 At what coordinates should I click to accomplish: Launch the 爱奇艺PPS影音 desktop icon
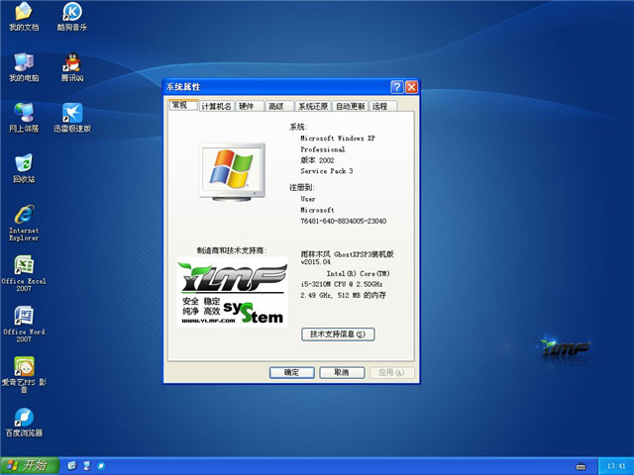click(24, 375)
